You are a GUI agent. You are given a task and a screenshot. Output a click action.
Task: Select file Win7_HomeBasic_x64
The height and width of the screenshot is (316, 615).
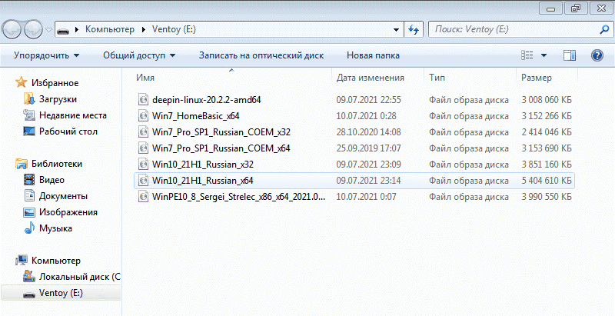[196, 115]
